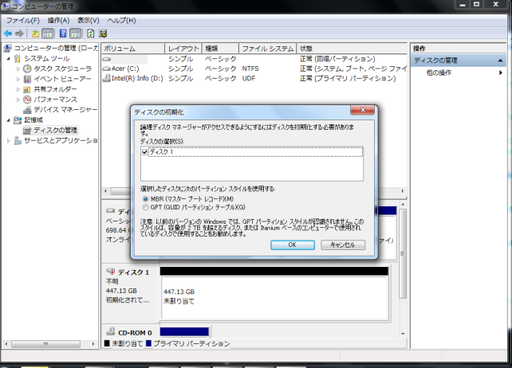The width and height of the screenshot is (512, 368).
Task: Open the ヘルプ(H) menu
Action: 121,20
